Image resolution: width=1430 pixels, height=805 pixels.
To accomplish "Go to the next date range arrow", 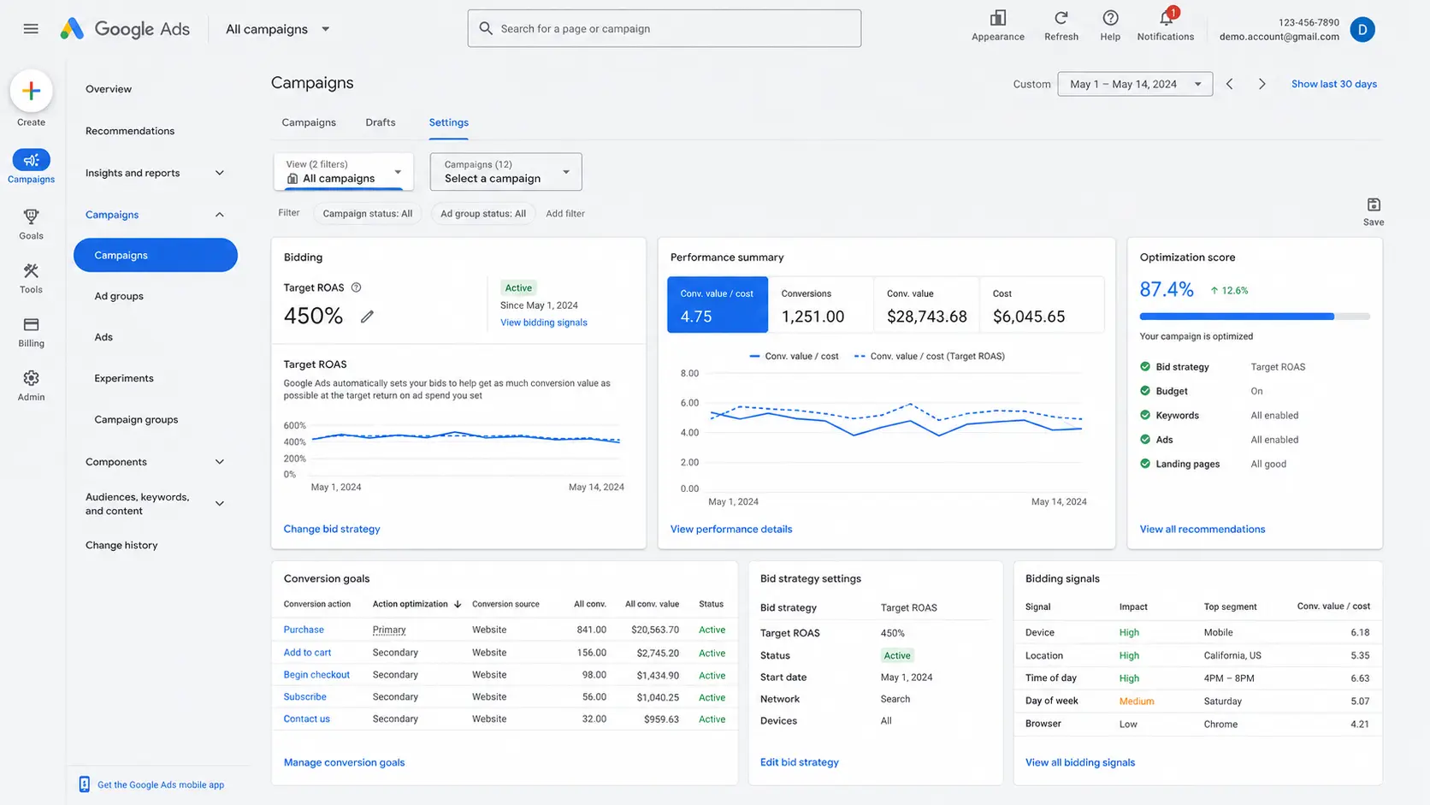I will click(x=1262, y=84).
